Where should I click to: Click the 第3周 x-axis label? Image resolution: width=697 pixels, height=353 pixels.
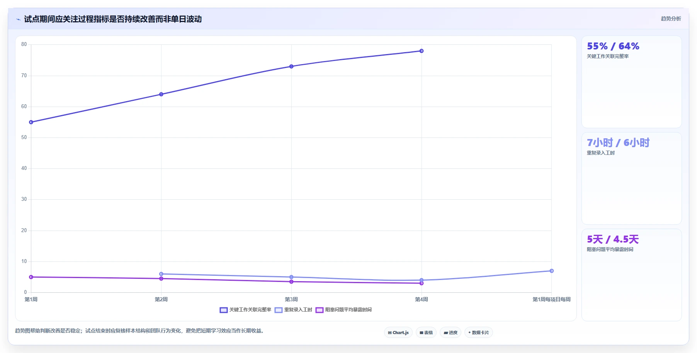(291, 300)
